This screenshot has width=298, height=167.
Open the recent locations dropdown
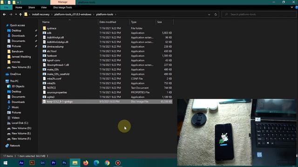(x=16, y=14)
